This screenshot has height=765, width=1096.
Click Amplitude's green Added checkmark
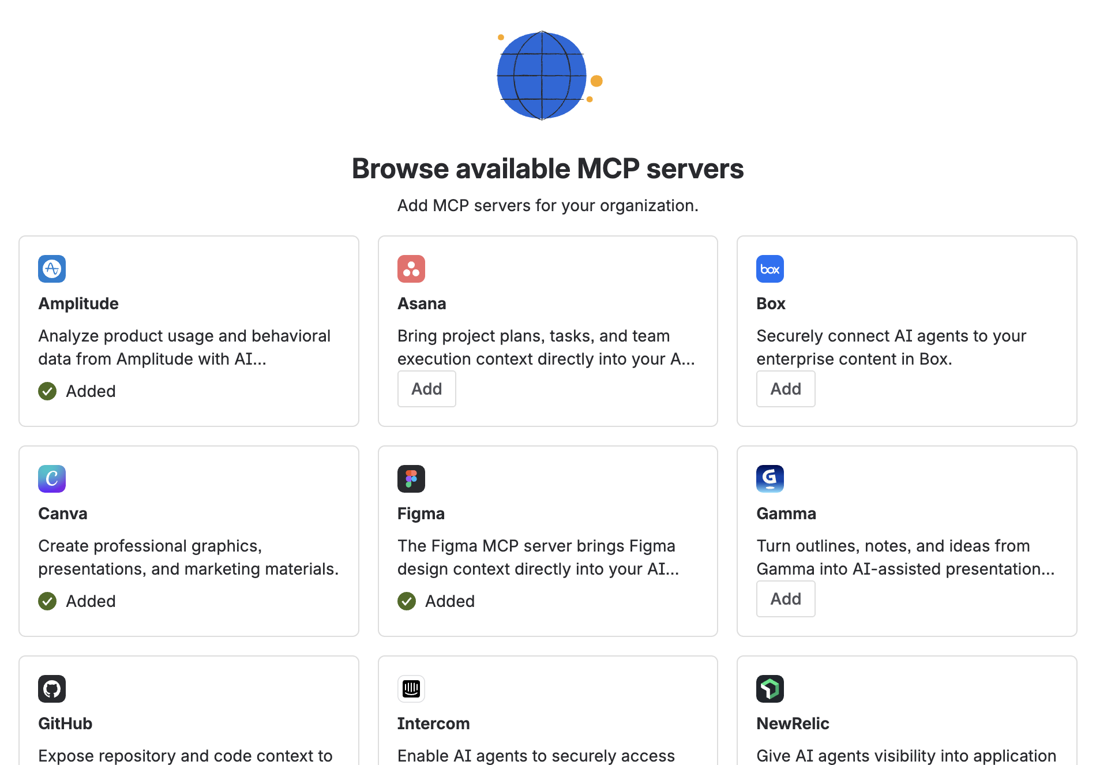47,391
